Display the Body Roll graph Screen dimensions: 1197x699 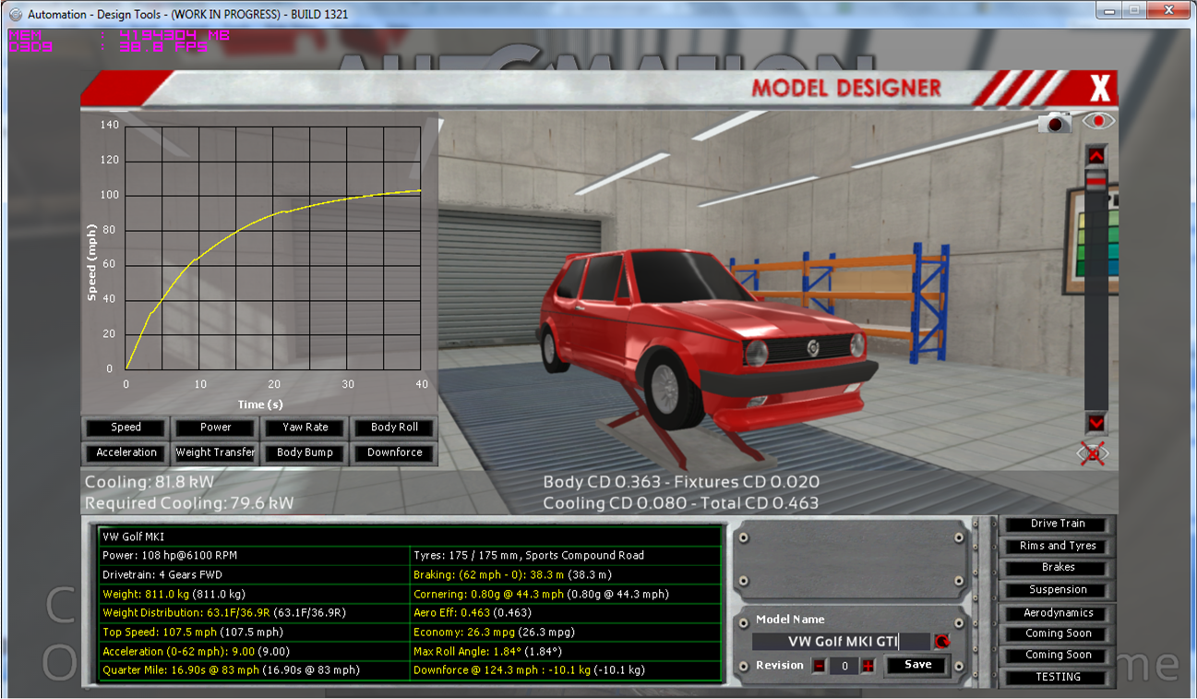(394, 428)
